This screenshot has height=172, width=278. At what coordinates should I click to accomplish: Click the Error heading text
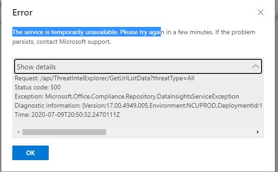click(x=22, y=13)
